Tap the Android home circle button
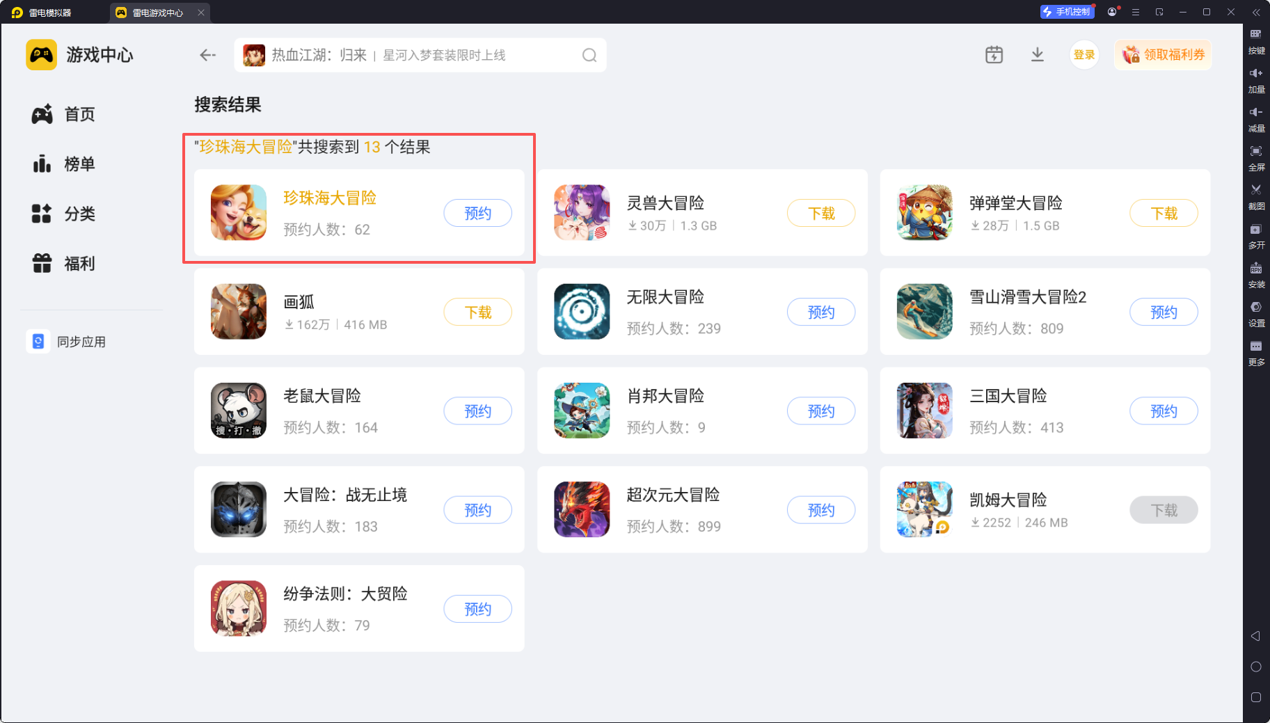1270x723 pixels. coord(1256,667)
